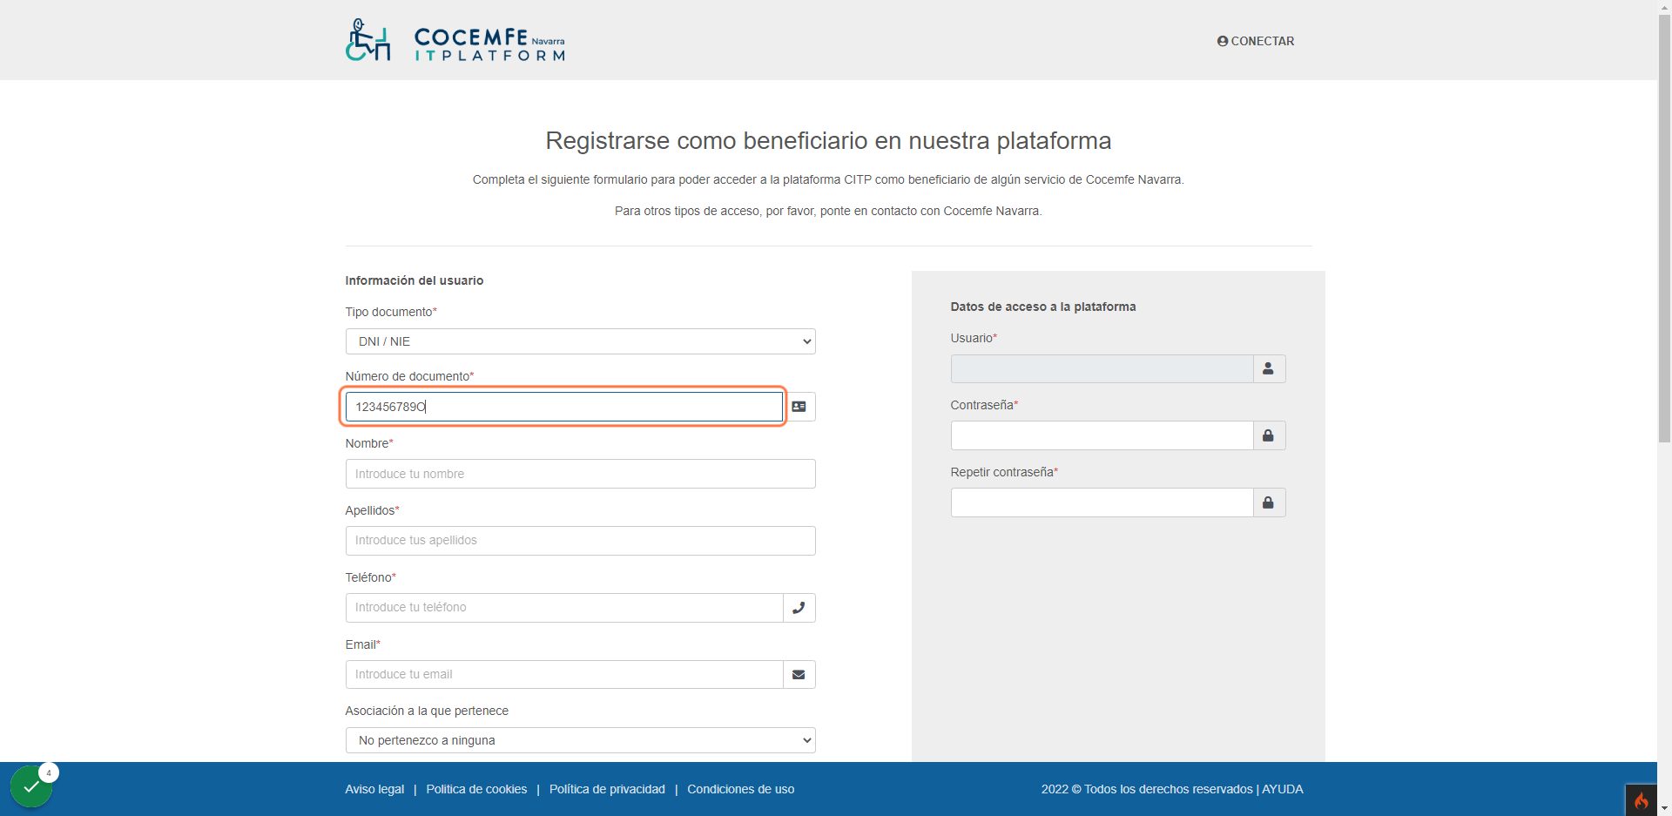Viewport: 1672px width, 816px height.
Task: Click the green checkmark badge icon
Action: (x=31, y=786)
